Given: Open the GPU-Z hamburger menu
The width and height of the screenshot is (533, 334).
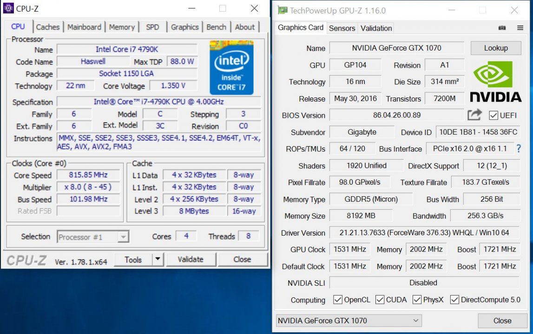Looking at the screenshot, I should (520, 28).
